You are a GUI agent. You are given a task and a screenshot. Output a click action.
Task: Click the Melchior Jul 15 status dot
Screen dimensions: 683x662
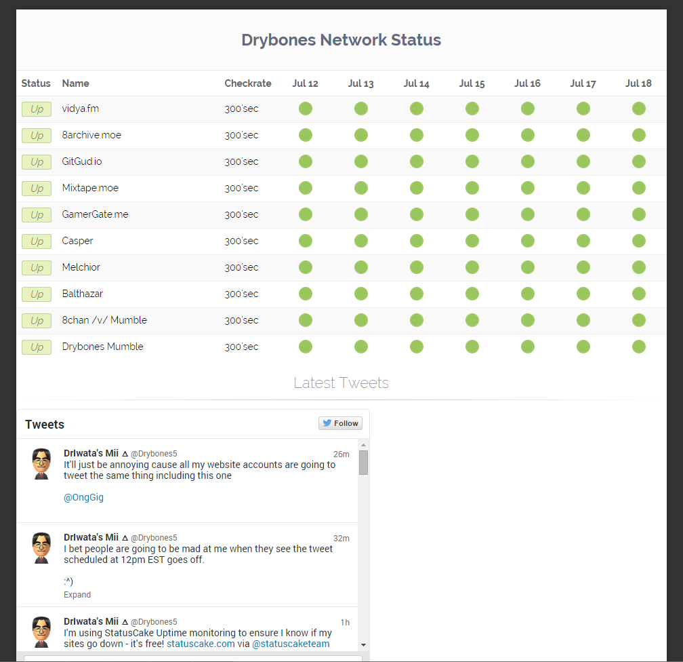point(472,267)
